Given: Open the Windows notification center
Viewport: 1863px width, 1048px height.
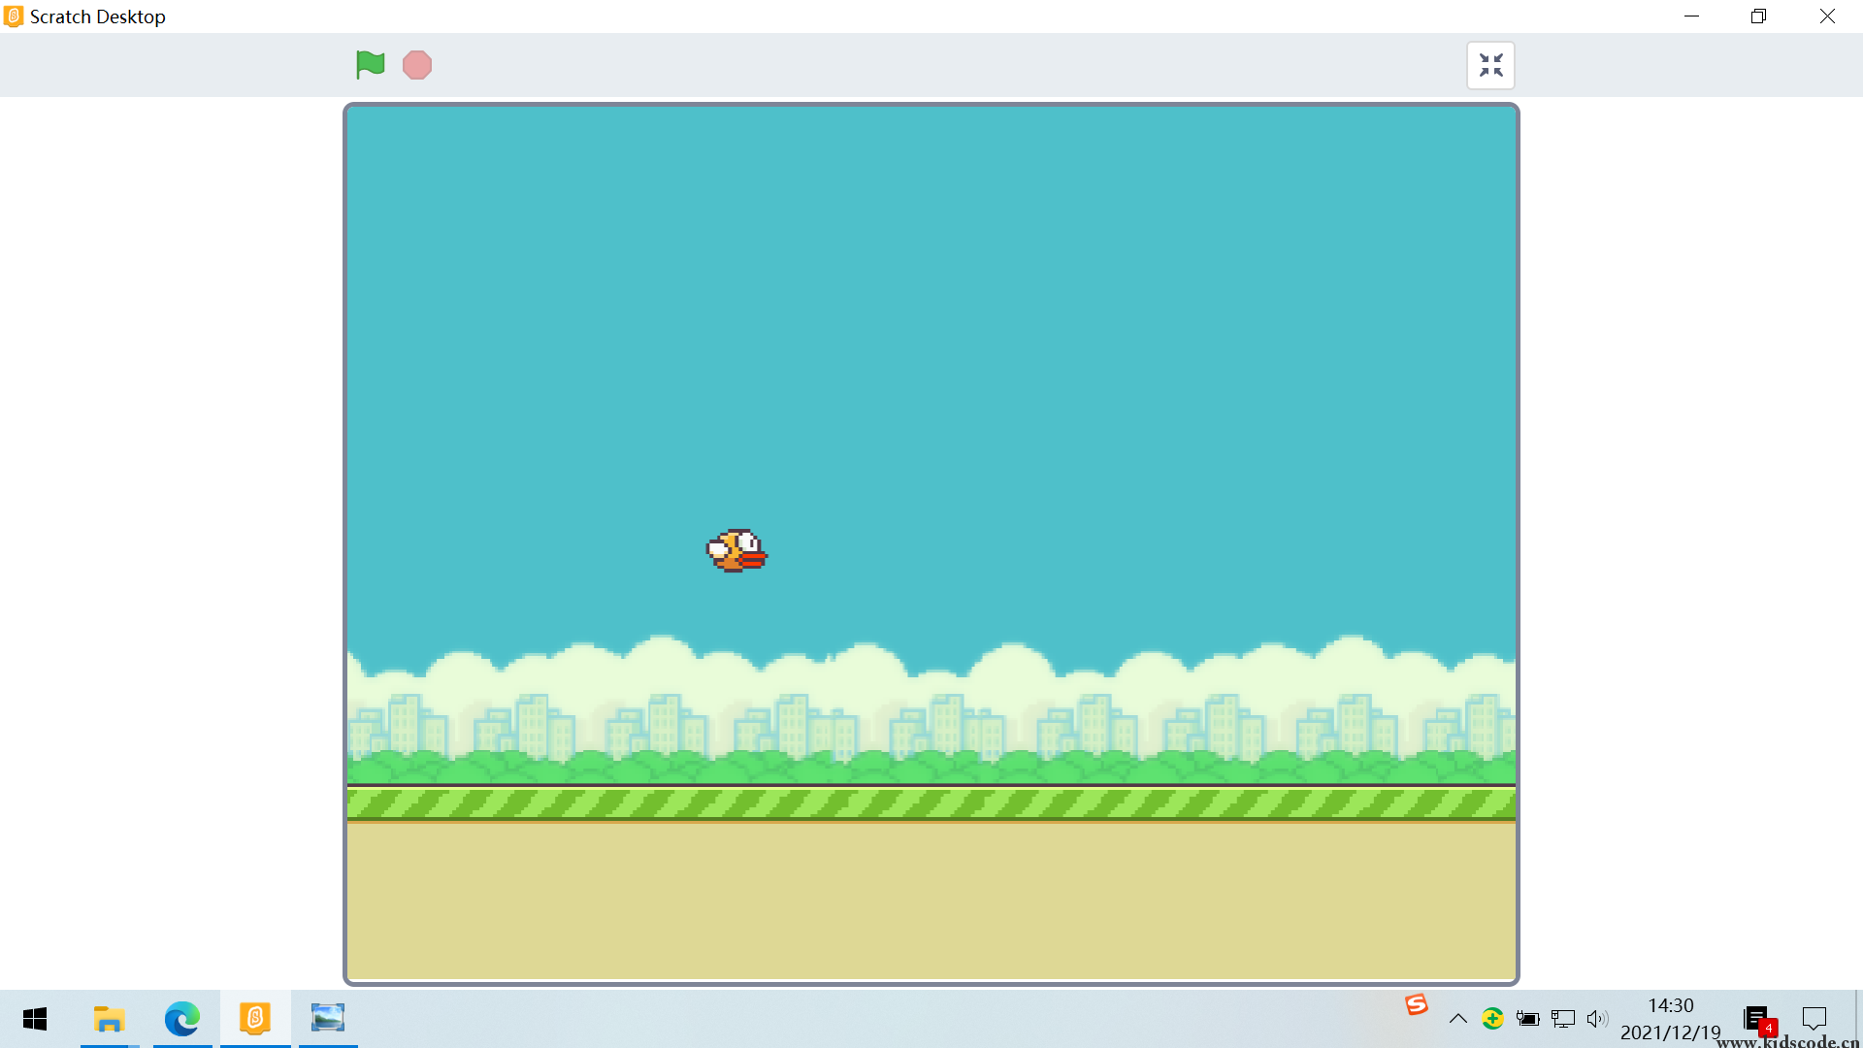Looking at the screenshot, I should (1814, 1019).
